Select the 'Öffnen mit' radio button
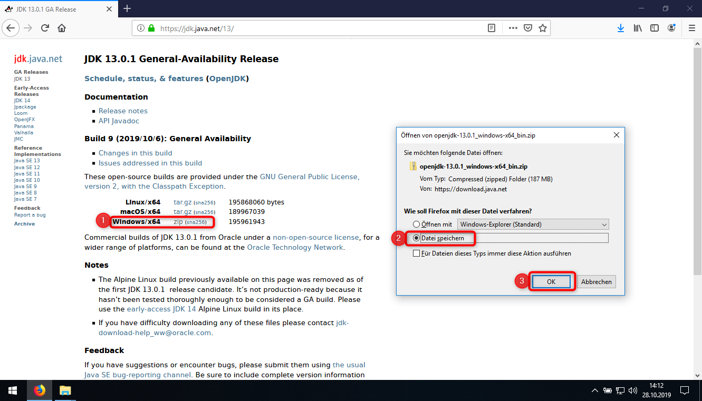The height and width of the screenshot is (401, 702). tap(417, 224)
